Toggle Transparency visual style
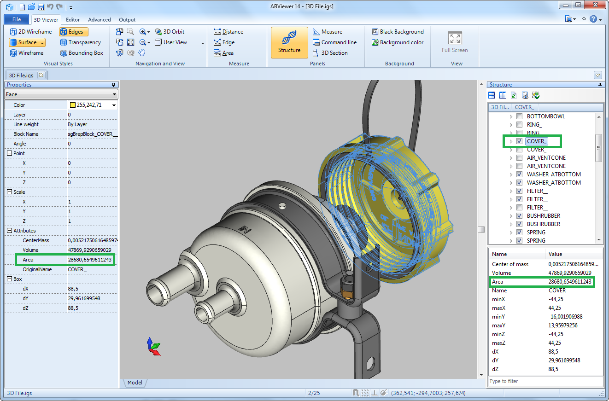Screen dimensions: 609x401 [80, 42]
